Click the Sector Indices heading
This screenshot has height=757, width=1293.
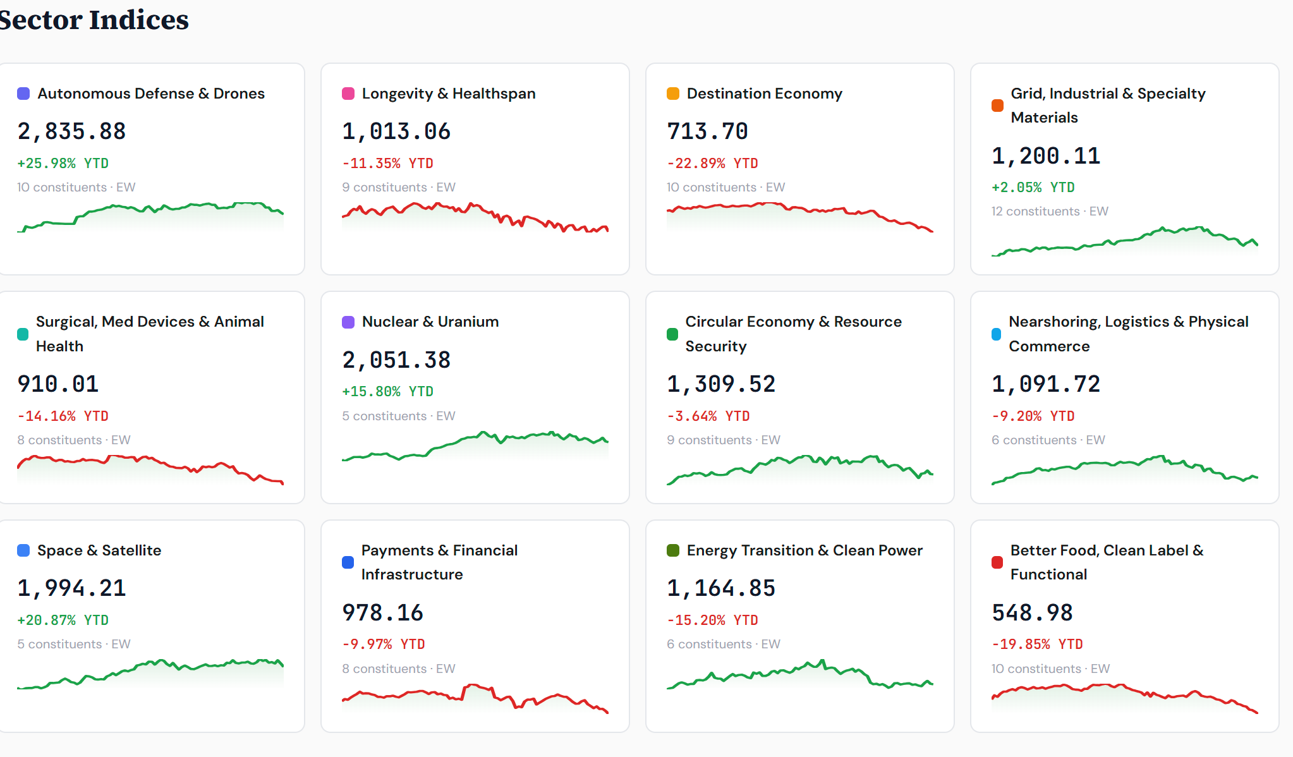click(94, 20)
